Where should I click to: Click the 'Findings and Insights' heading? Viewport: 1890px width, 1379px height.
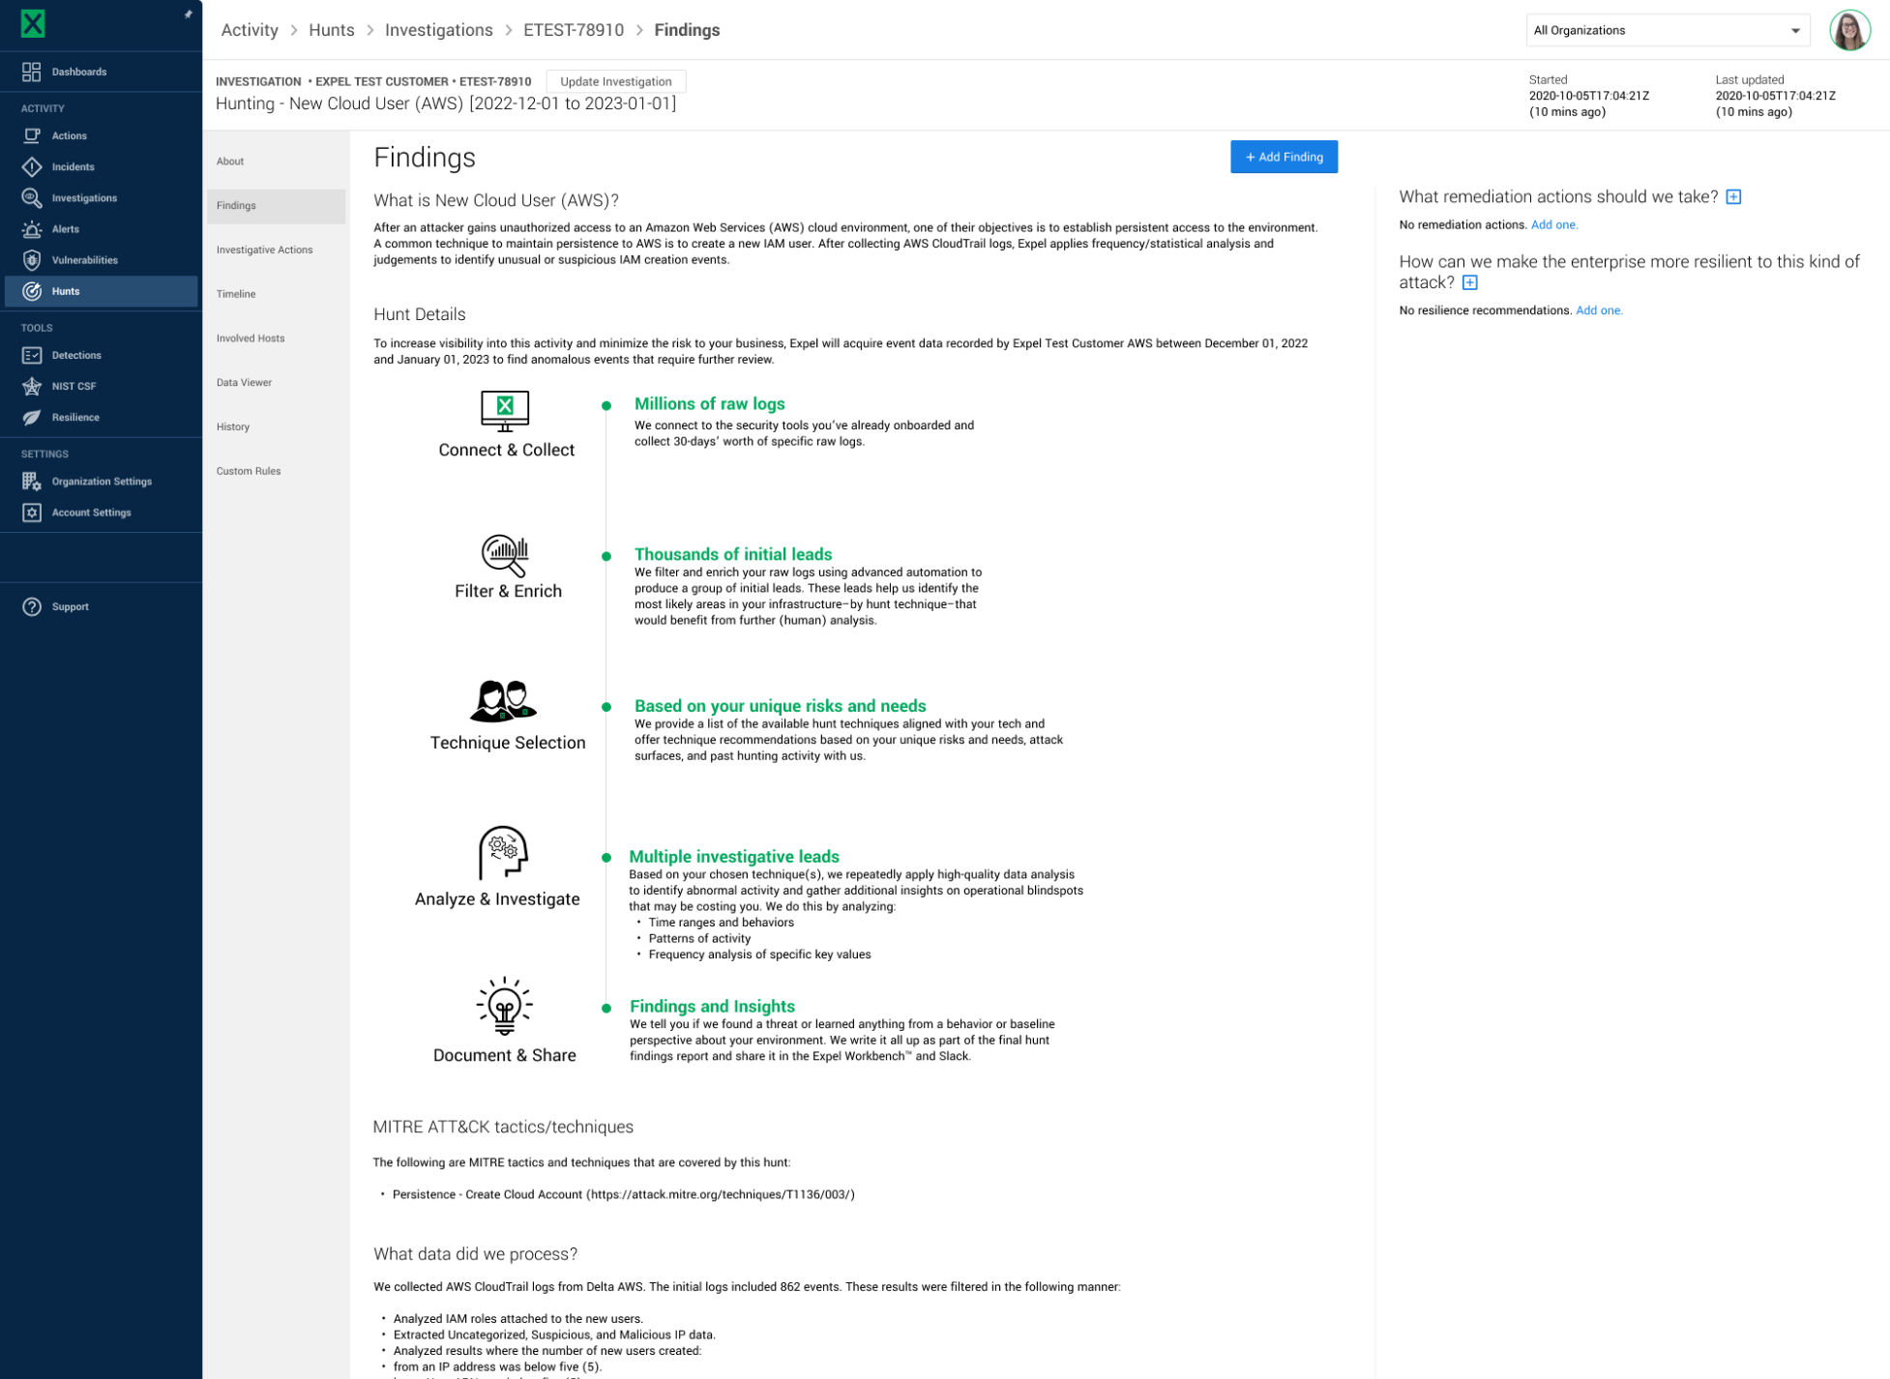click(712, 1006)
